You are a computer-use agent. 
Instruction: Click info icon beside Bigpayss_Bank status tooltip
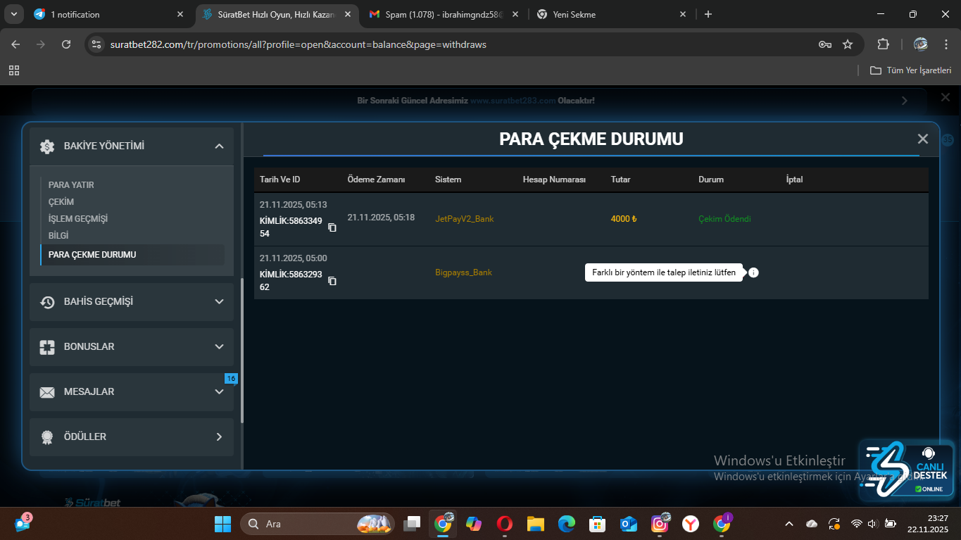pyautogui.click(x=753, y=272)
